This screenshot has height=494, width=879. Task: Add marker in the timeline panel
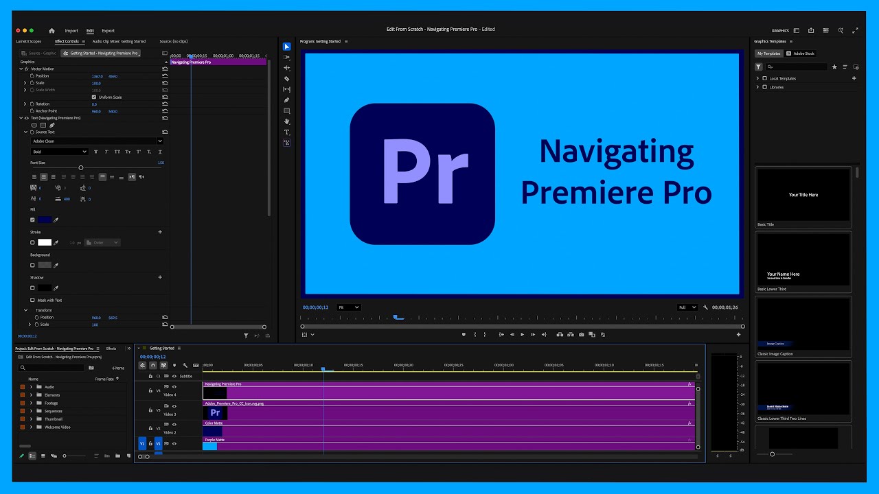click(174, 366)
